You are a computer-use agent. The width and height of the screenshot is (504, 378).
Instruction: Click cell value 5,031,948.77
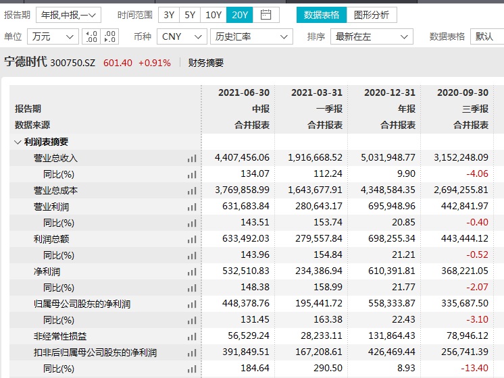pyautogui.click(x=388, y=157)
